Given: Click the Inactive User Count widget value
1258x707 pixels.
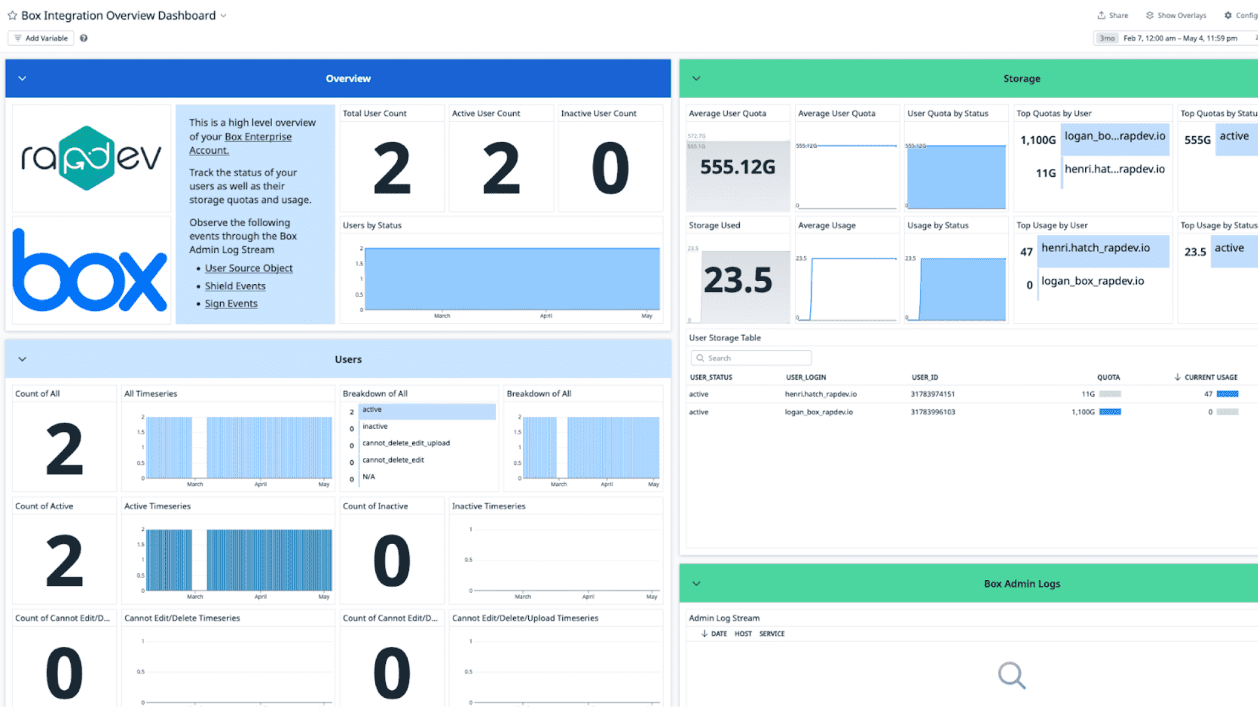Looking at the screenshot, I should coord(610,168).
